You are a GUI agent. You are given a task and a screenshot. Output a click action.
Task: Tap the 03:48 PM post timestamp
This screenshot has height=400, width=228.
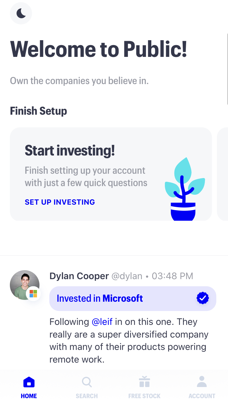coord(172,276)
